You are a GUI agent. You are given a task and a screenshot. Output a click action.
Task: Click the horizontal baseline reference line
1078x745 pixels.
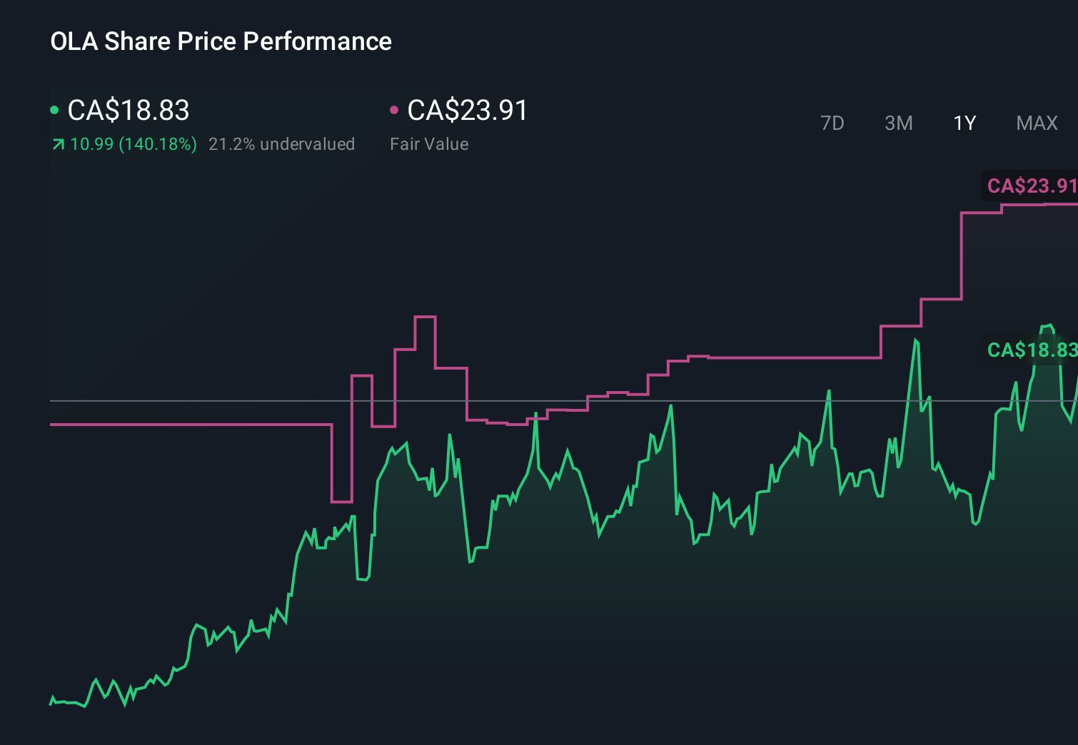click(214, 402)
